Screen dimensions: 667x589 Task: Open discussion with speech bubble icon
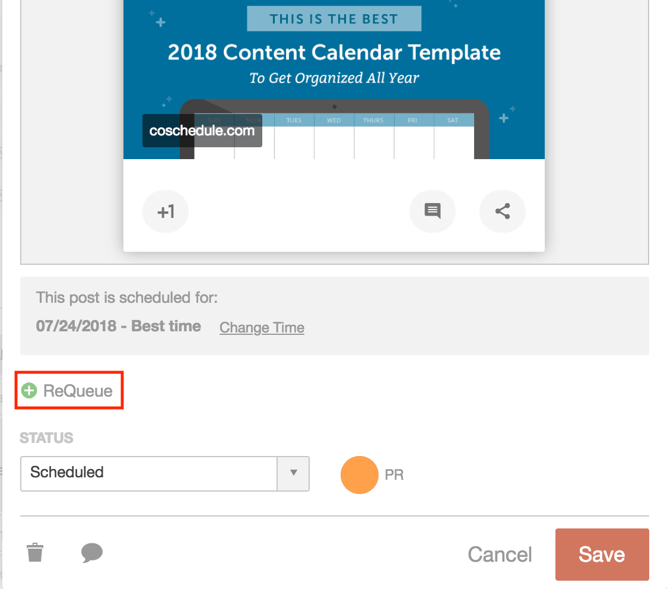click(x=92, y=552)
